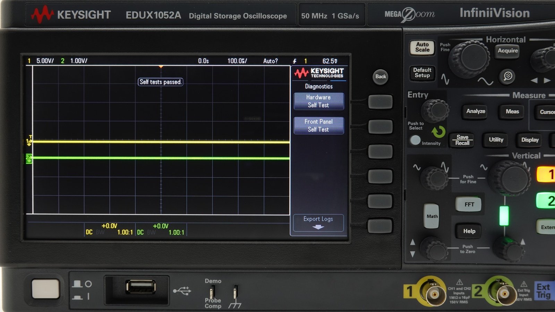Click the Meas measurement button
This screenshot has height=312, width=555.
click(x=512, y=112)
